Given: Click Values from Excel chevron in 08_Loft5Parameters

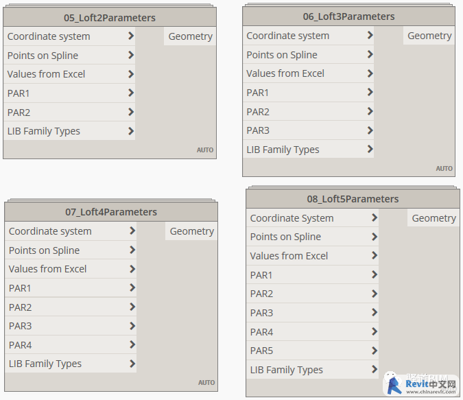Looking at the screenshot, I should [x=374, y=256].
